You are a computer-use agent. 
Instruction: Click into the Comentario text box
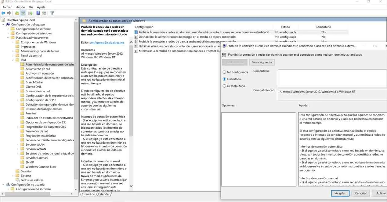332,78
